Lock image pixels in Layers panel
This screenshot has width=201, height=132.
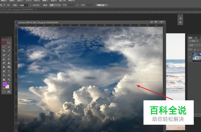tap(198, 50)
